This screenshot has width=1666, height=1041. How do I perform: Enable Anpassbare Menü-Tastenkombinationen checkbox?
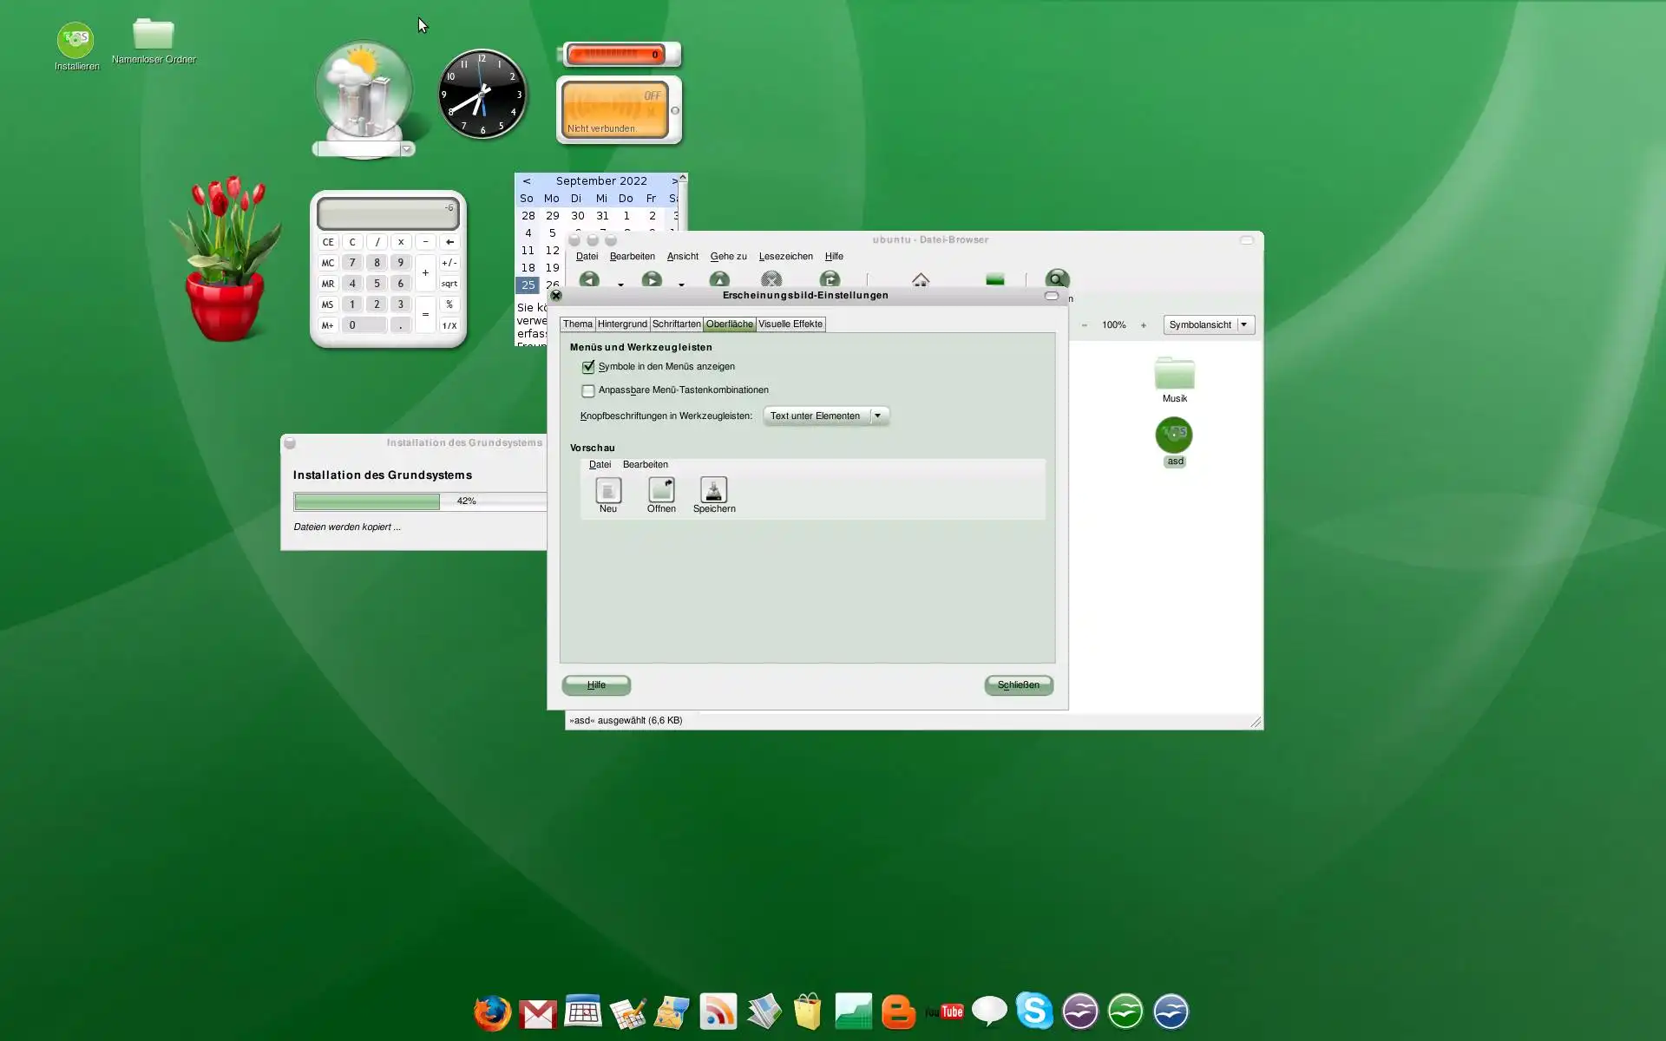coord(588,390)
